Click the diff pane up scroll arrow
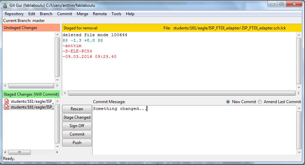Screen dimensions: 305x165 tap(299, 35)
